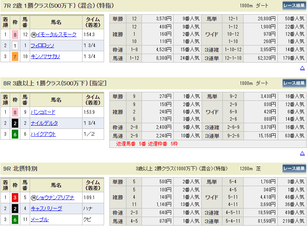
Task: Click page-top triangle icon below 7R table
Action: [302, 68]
